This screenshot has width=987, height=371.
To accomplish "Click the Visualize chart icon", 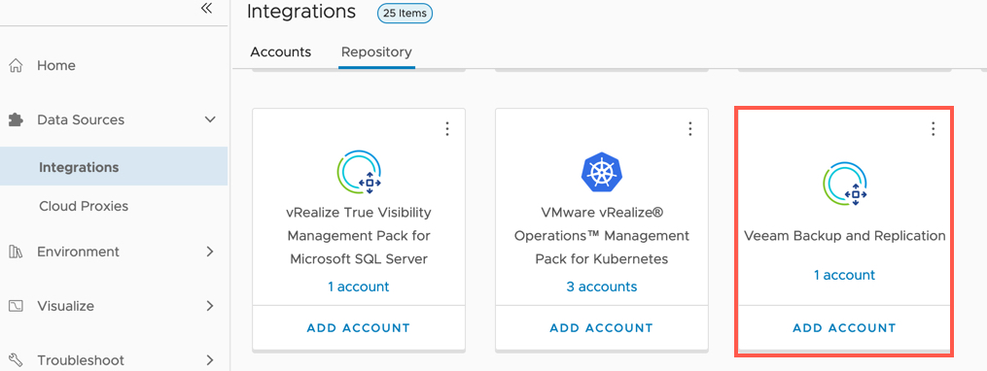I will [x=16, y=306].
